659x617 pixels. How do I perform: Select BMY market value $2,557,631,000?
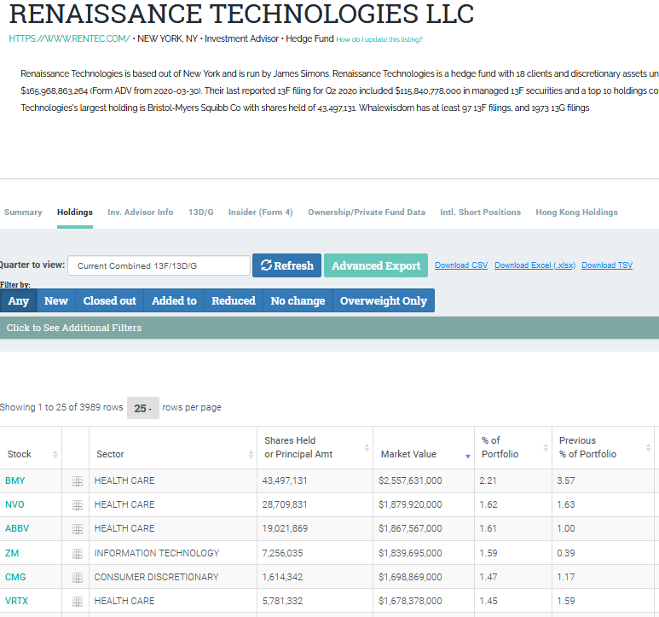410,480
